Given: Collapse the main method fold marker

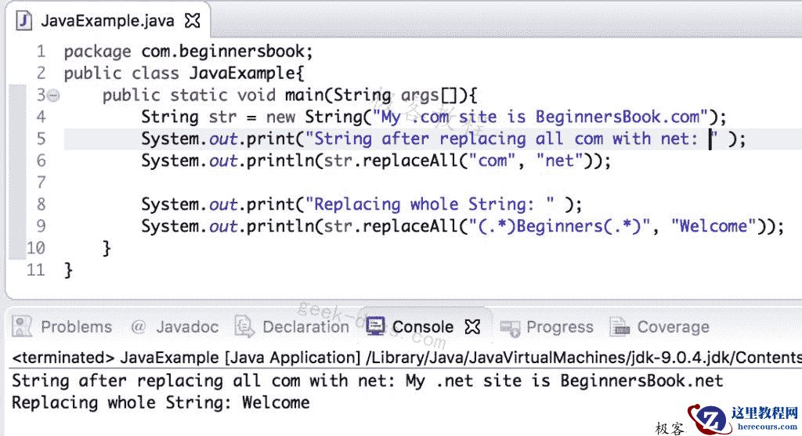Looking at the screenshot, I should pyautogui.click(x=53, y=95).
